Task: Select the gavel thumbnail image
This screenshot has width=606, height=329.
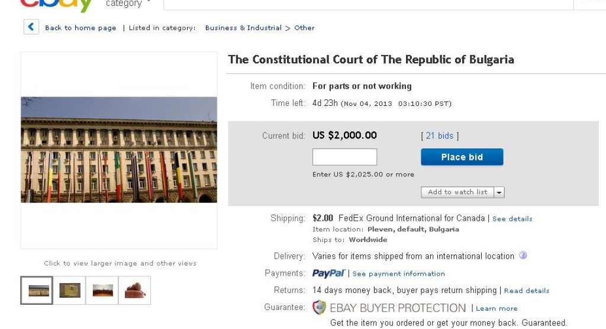Action: [x=134, y=291]
